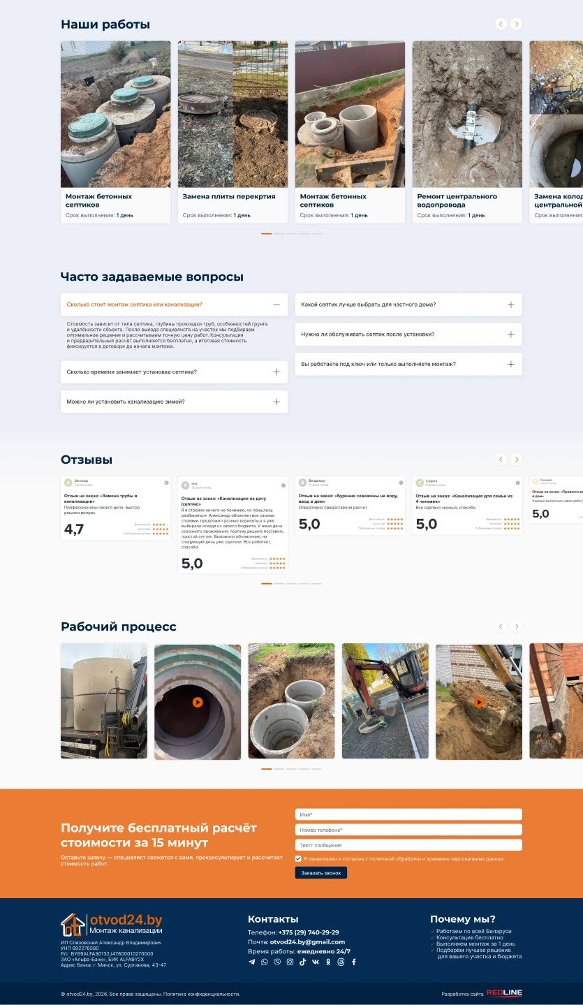Click email otvod24.by@gmail.com link

[x=307, y=941]
